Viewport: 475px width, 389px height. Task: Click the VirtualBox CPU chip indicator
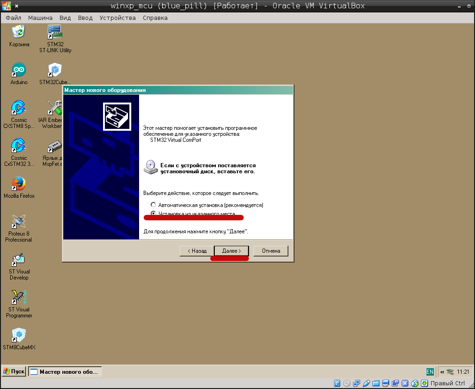pos(405,383)
